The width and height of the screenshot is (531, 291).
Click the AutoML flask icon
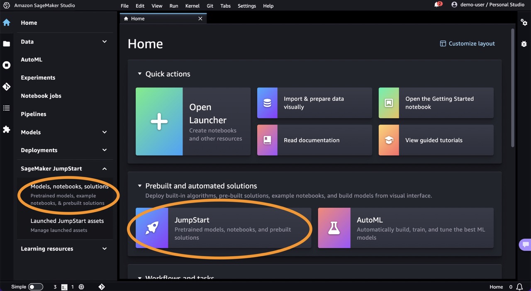coord(334,228)
